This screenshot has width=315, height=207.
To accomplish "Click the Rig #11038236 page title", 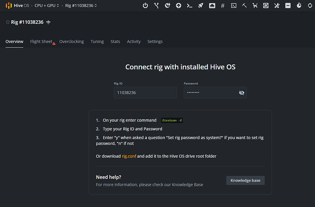I will (27, 22).
